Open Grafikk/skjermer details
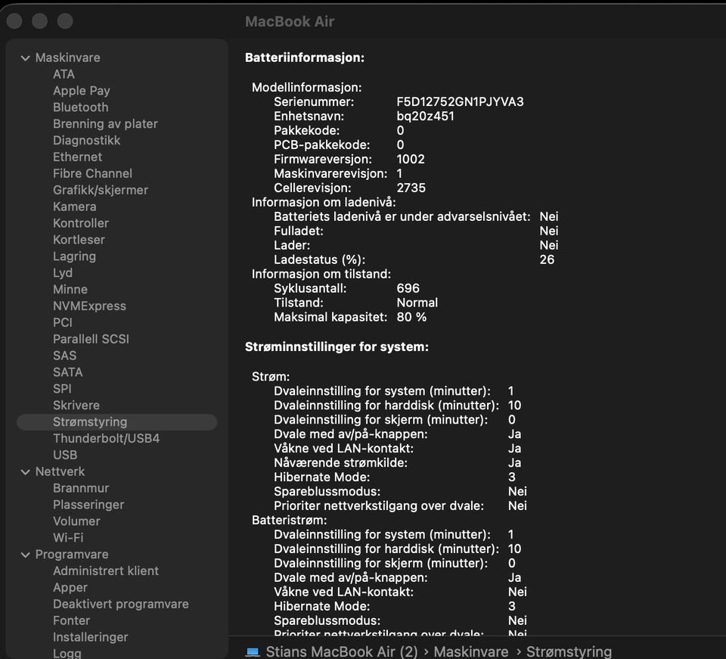The image size is (726, 659). click(101, 191)
